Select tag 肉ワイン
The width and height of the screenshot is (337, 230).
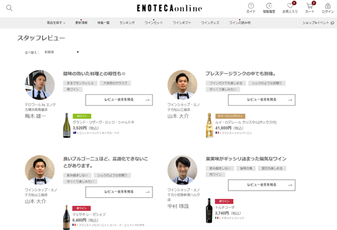point(216,175)
